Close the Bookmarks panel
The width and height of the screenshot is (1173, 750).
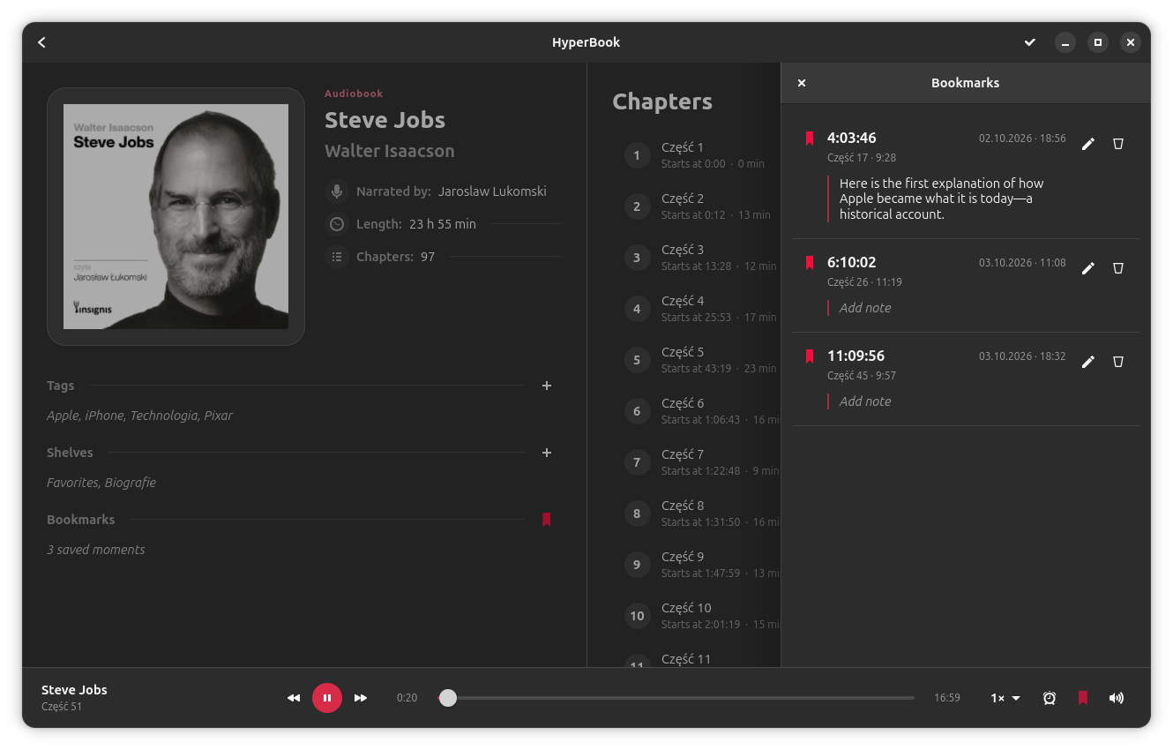pos(802,83)
